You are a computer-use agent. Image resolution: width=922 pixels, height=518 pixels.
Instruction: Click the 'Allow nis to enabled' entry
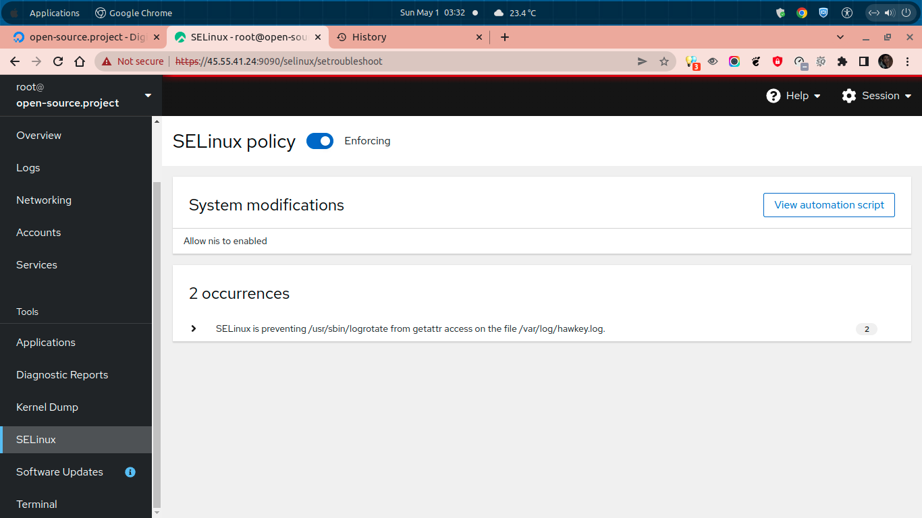tap(225, 241)
